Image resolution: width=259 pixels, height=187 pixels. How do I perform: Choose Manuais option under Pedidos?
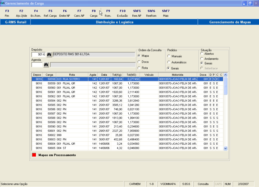(169, 56)
